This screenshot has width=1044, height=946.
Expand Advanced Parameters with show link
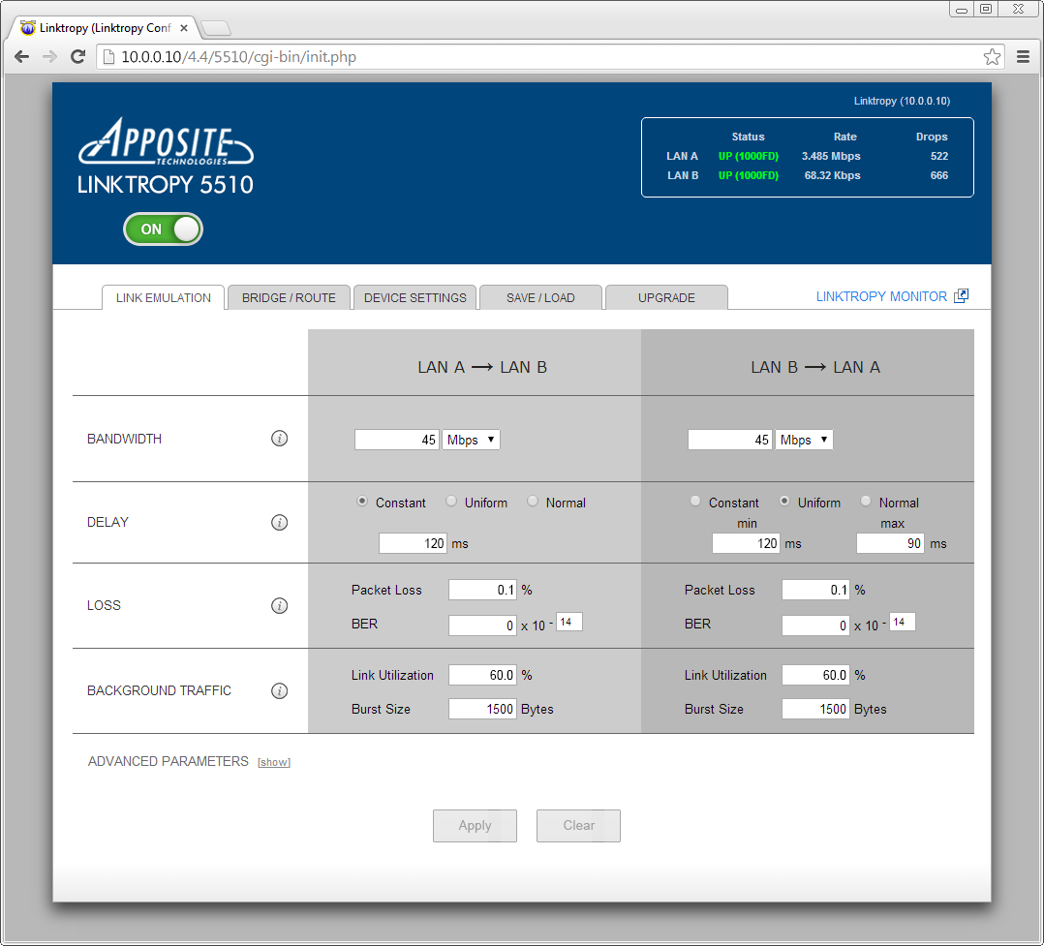click(x=274, y=763)
